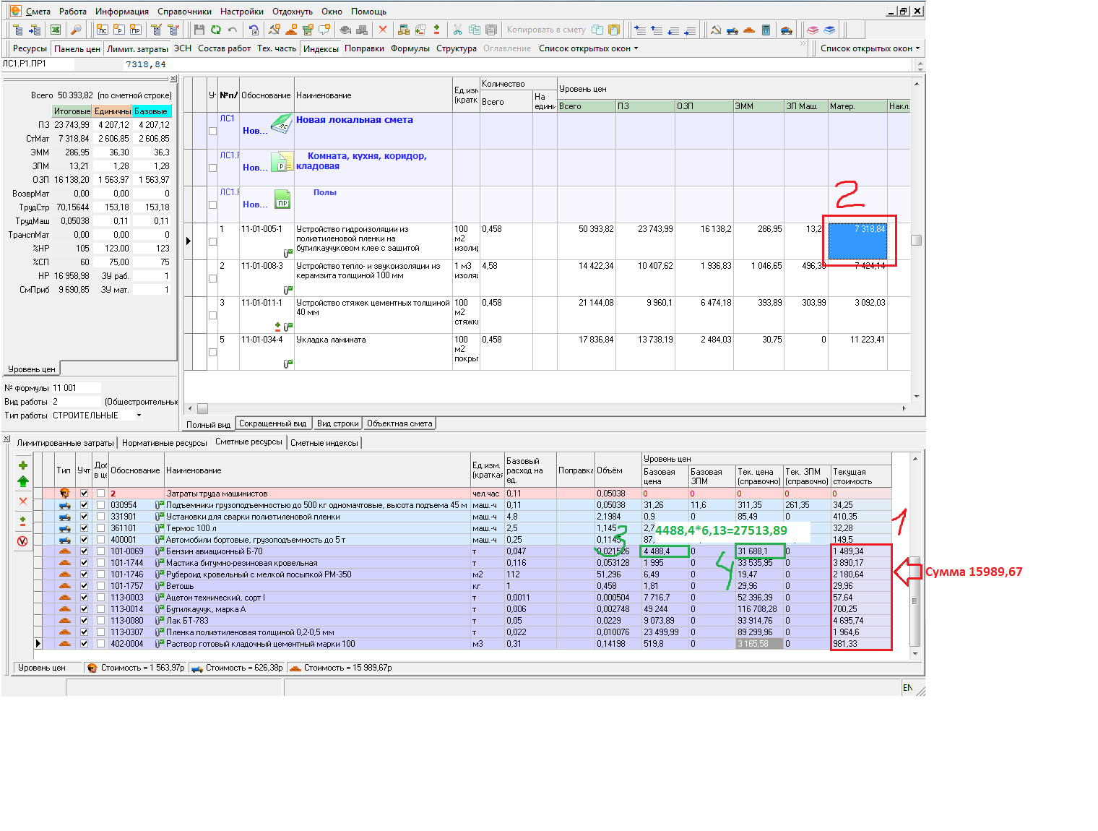Click the scissors cut toolbar icon
The height and width of the screenshot is (831, 1098).
(457, 30)
